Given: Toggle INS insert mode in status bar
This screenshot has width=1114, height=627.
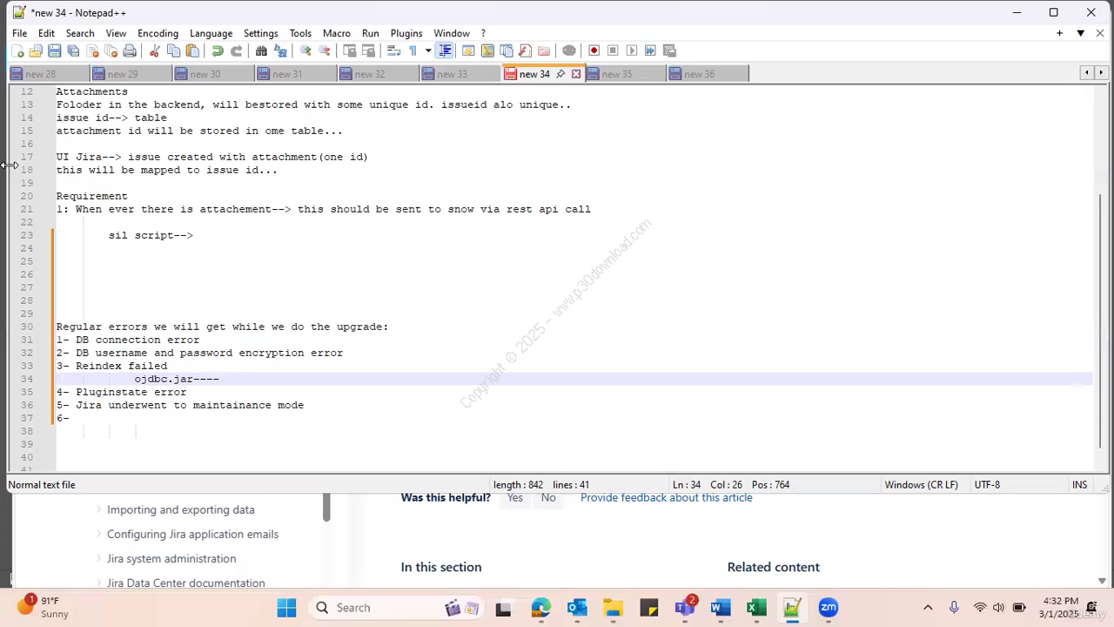Looking at the screenshot, I should [x=1080, y=485].
